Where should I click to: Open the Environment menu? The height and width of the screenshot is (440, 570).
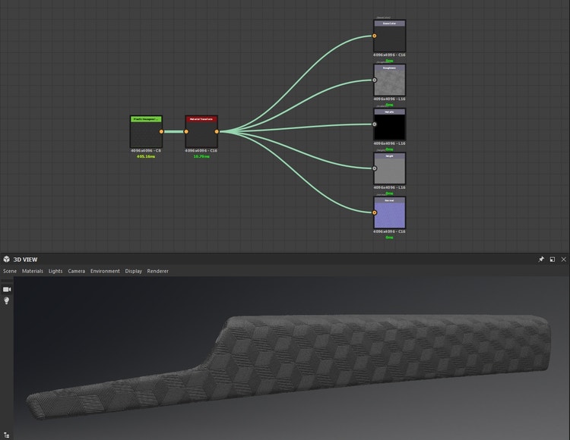tap(105, 271)
